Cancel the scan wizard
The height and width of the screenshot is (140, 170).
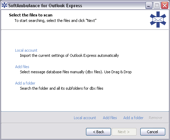click(153, 132)
